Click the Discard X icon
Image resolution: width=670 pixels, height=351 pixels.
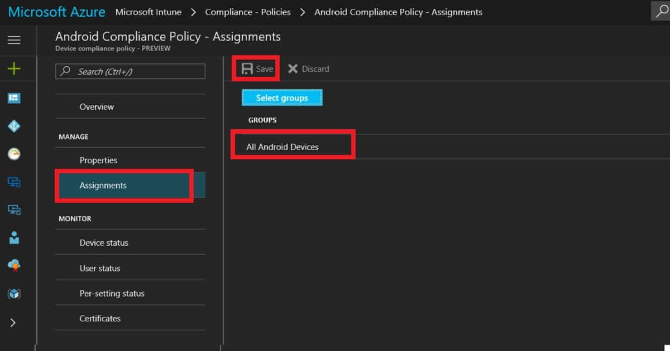[x=293, y=69]
